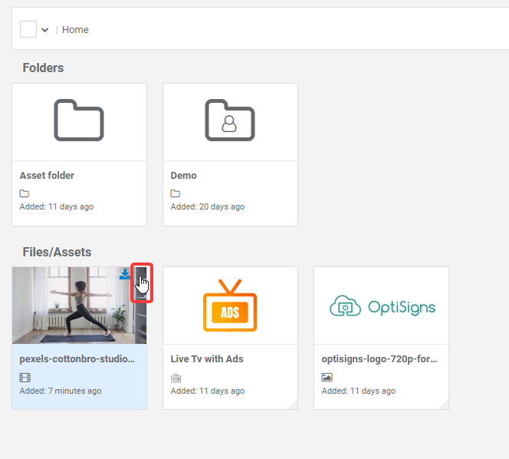Viewport: 509px width, 459px height.
Task: Expand the selection dropdown arrow beside the checkbox
Action: 45,30
